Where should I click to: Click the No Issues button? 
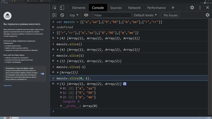pos(170,15)
